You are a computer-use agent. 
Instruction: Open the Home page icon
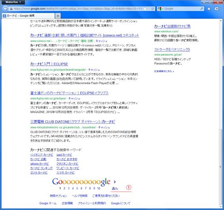pos(209,9)
